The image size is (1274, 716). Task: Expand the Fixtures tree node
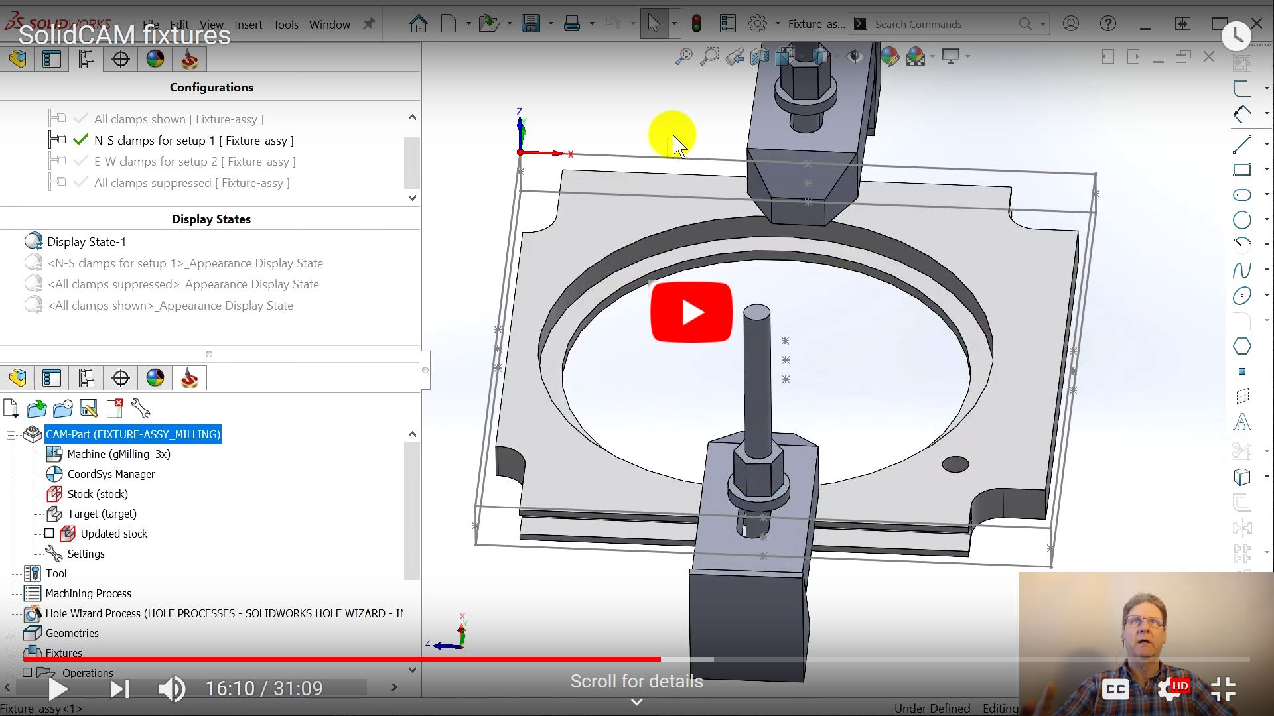pyautogui.click(x=11, y=654)
